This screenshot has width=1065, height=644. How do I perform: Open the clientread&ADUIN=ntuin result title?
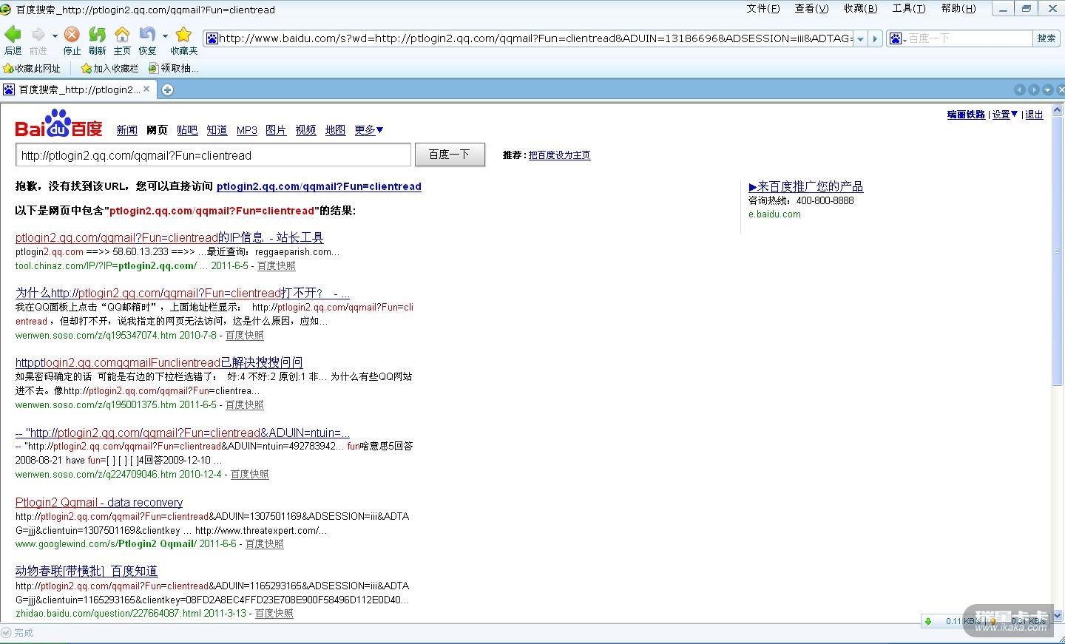tap(183, 433)
